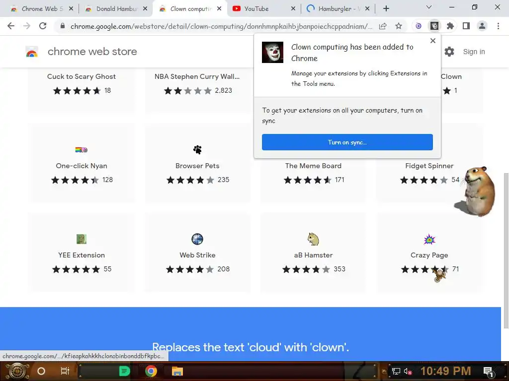This screenshot has width=509, height=381.
Task: Open the NBA Stephen Curry Wall extension
Action: (197, 76)
